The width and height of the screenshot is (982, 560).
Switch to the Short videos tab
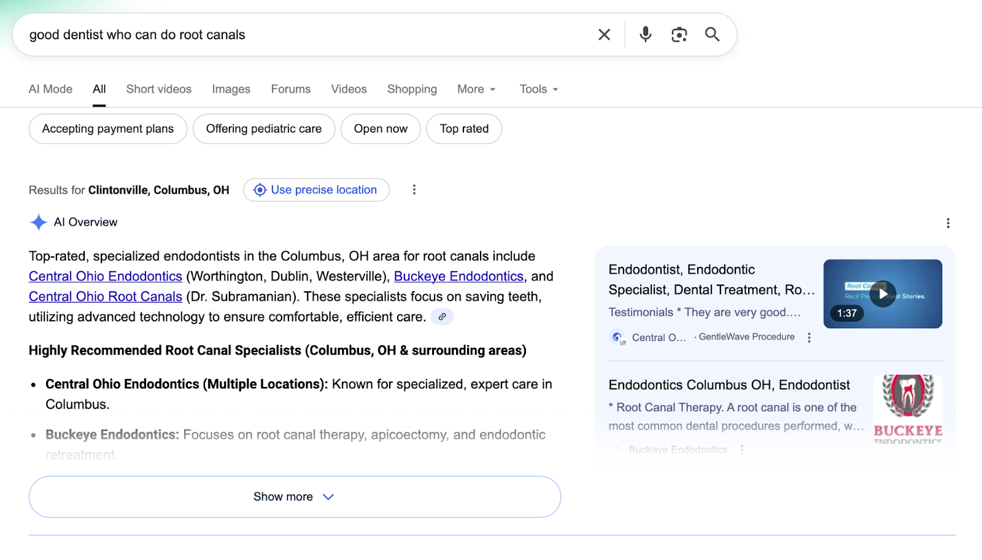159,90
